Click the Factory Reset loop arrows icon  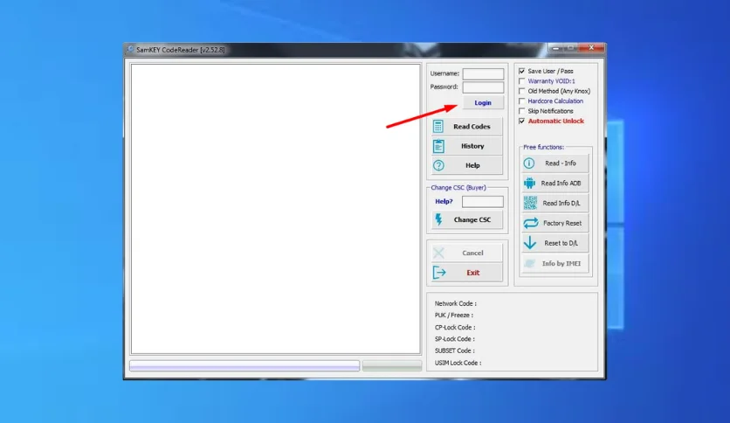(531, 223)
